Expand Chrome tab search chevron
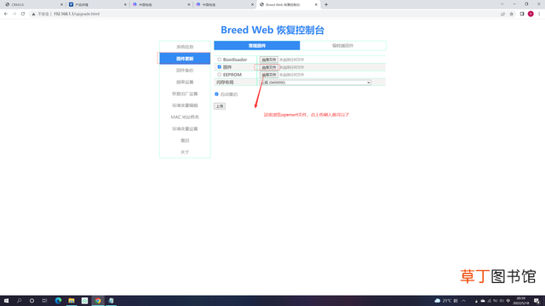Screen dimensions: 545x306 tap(502, 4)
